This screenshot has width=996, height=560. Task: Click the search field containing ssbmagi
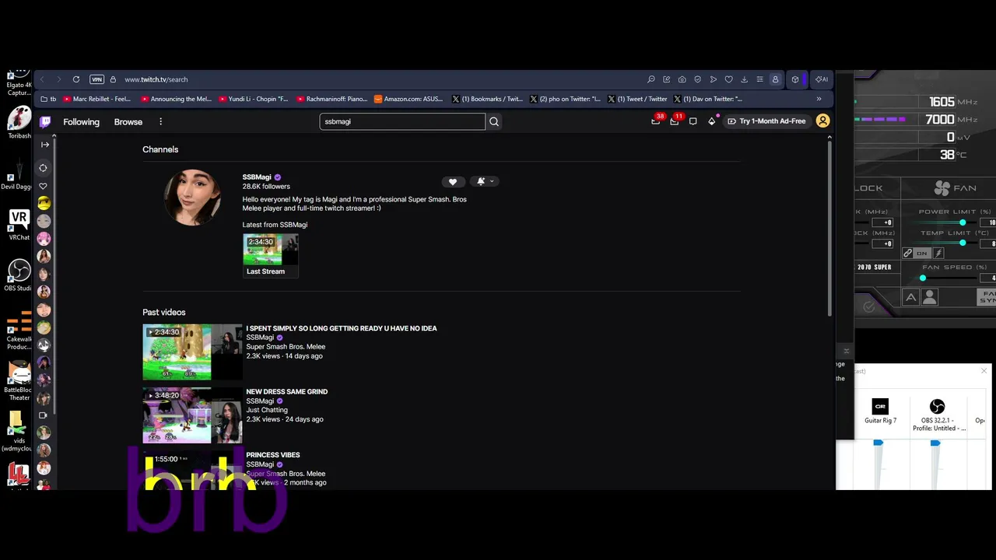tap(402, 121)
